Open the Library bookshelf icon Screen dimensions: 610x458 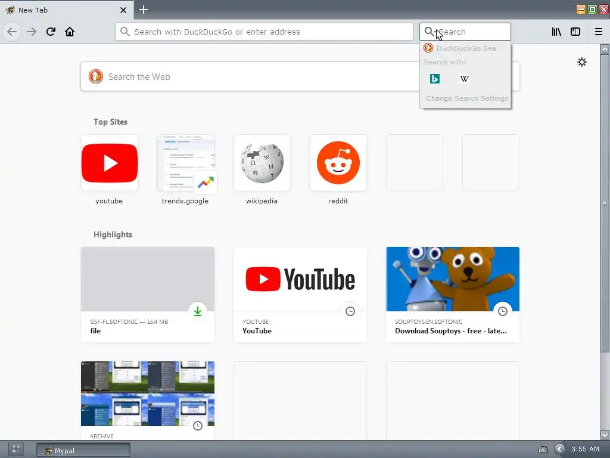tap(556, 32)
